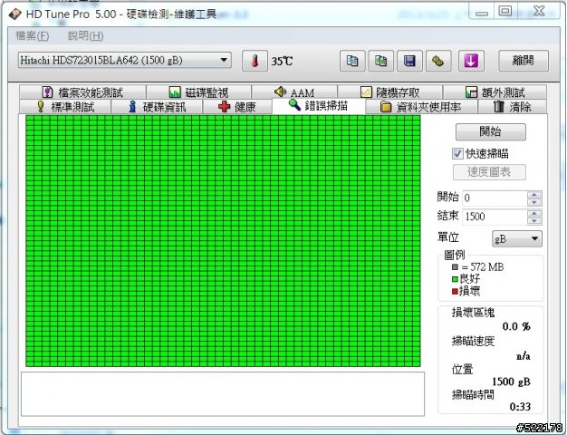Image resolution: width=567 pixels, height=435 pixels.
Task: Click the gray 572 MB legend swatch
Action: tap(455, 267)
